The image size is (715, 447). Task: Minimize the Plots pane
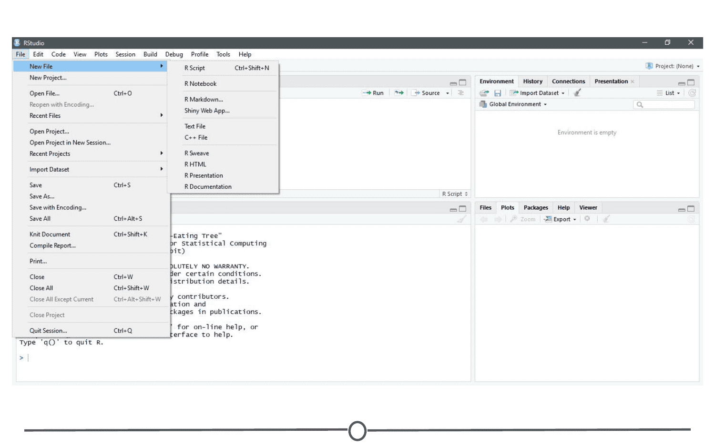(x=682, y=209)
